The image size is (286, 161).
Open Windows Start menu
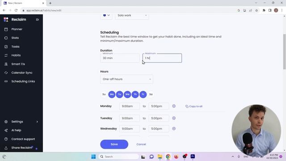pos(93,157)
